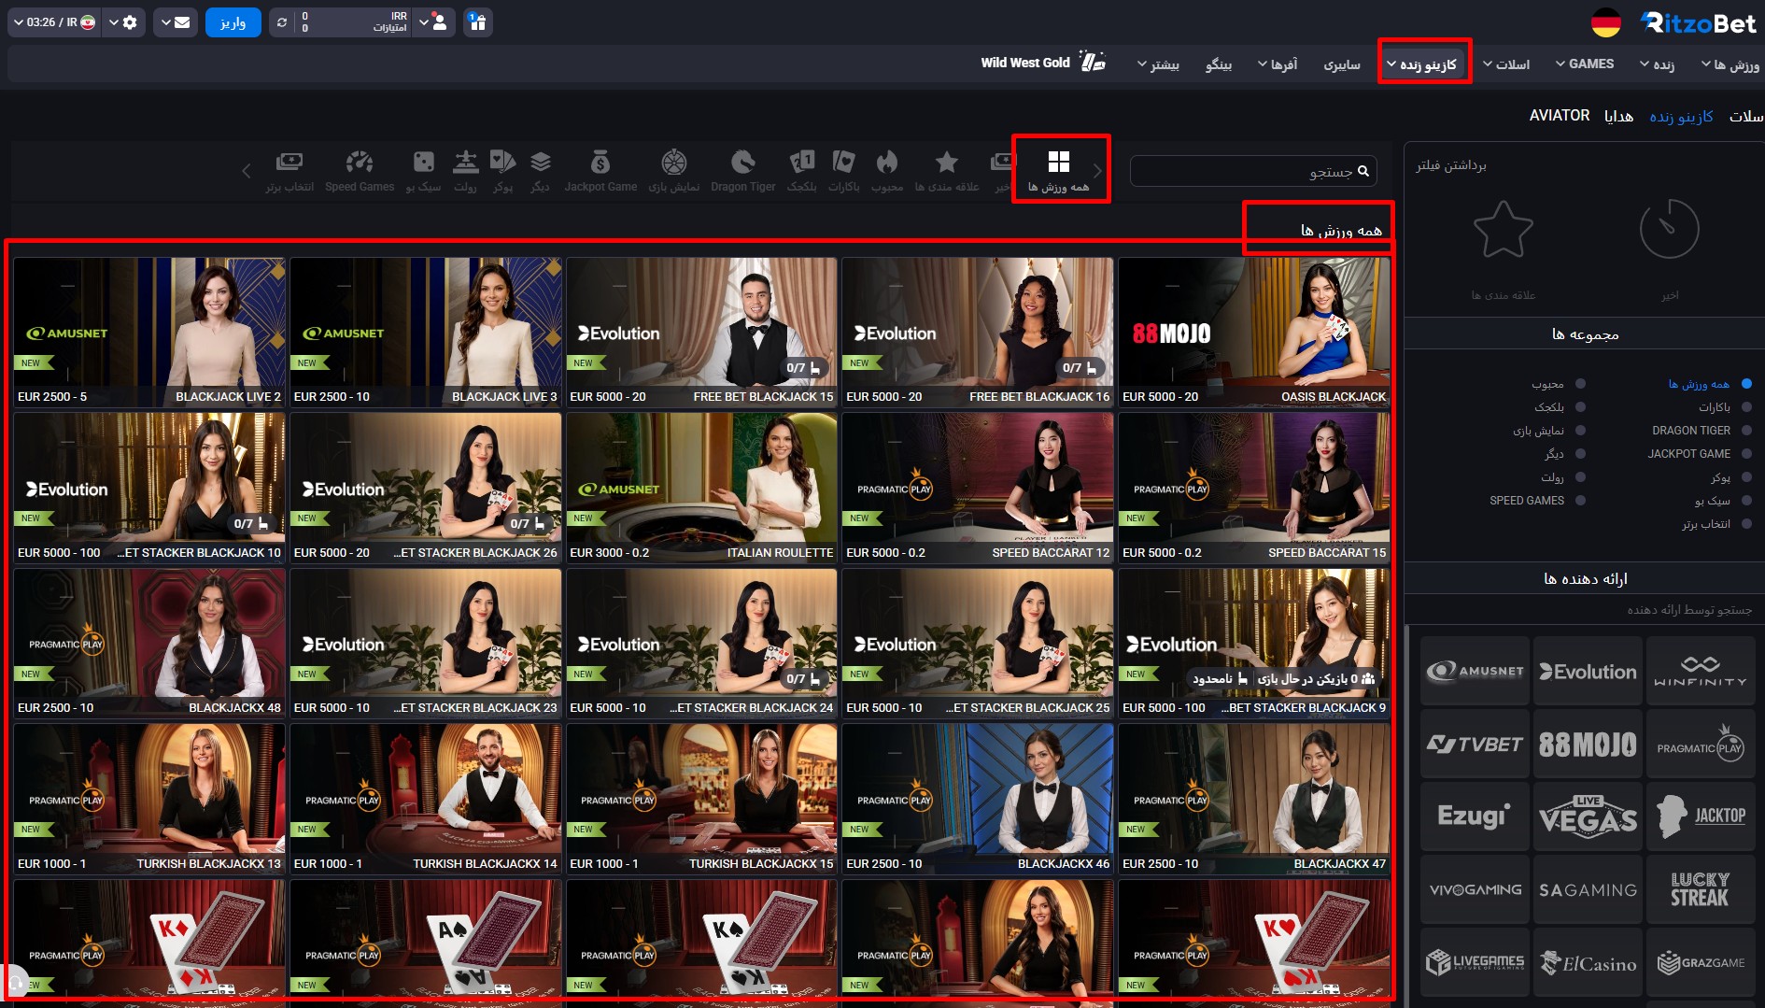Switch language via the German flag
Screen dimensions: 1765x1008
pos(1605,23)
